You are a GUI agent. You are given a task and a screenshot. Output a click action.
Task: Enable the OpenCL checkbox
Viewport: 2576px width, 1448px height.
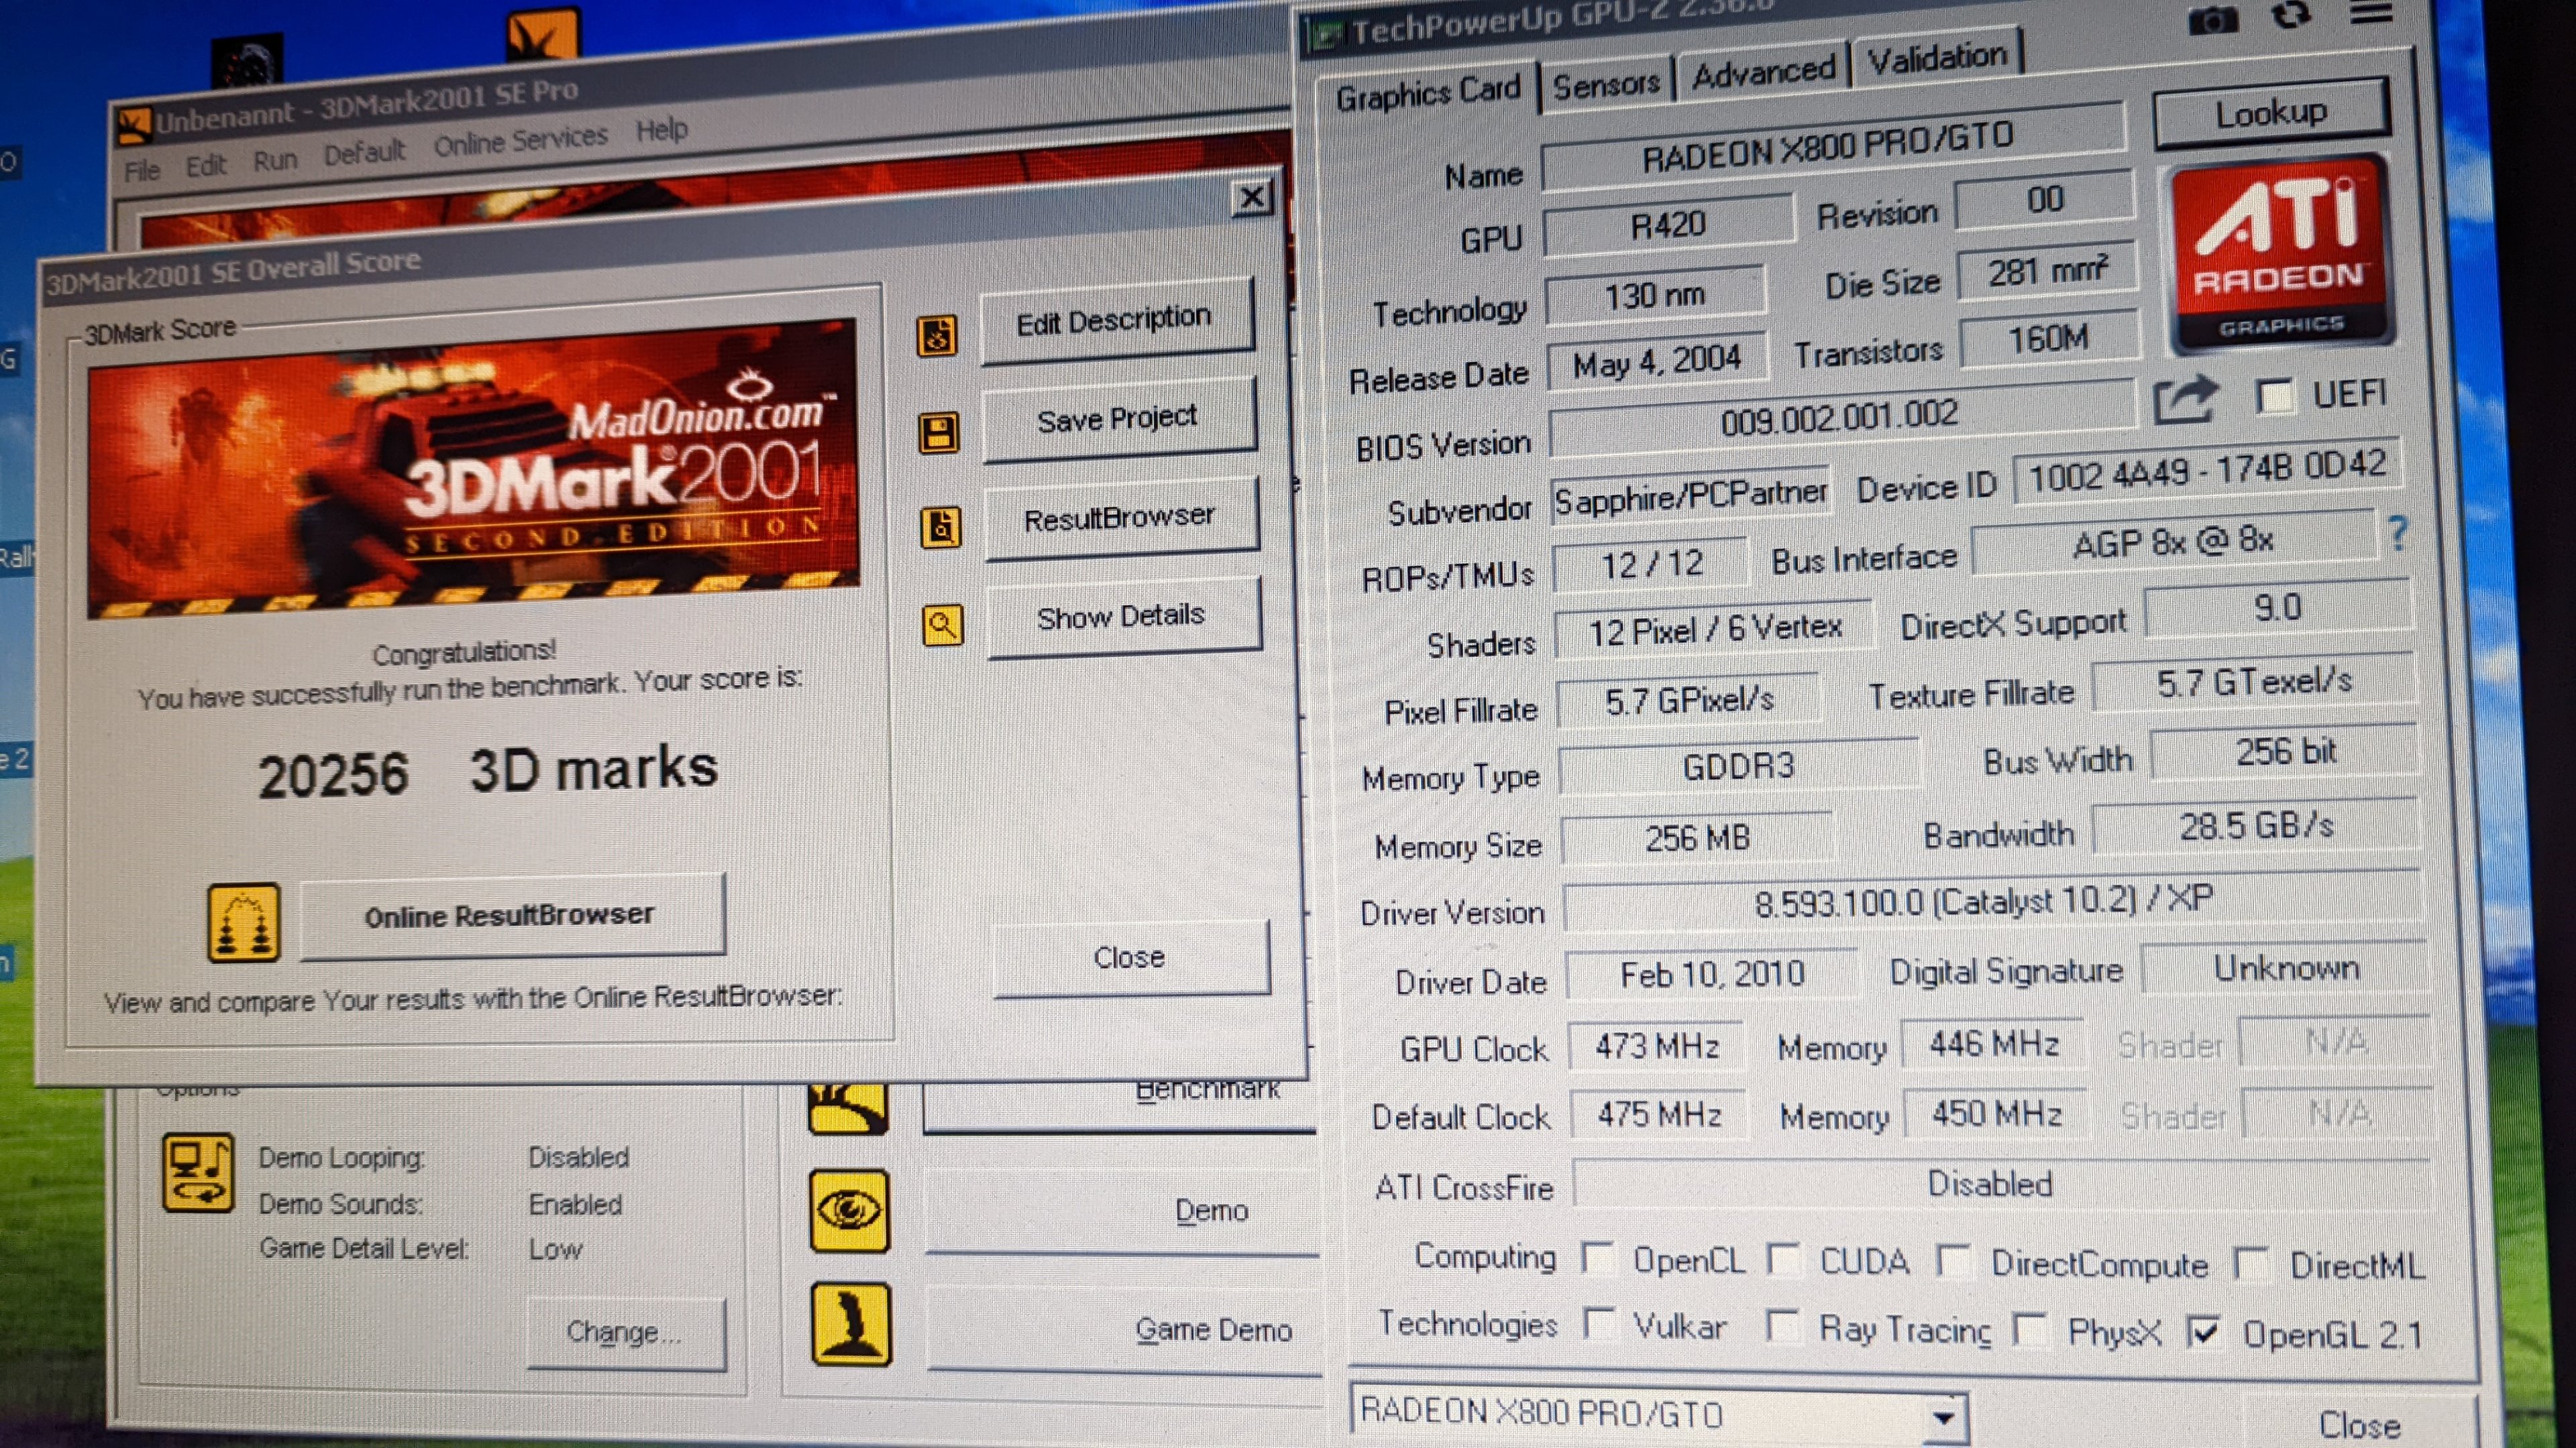[x=1598, y=1258]
